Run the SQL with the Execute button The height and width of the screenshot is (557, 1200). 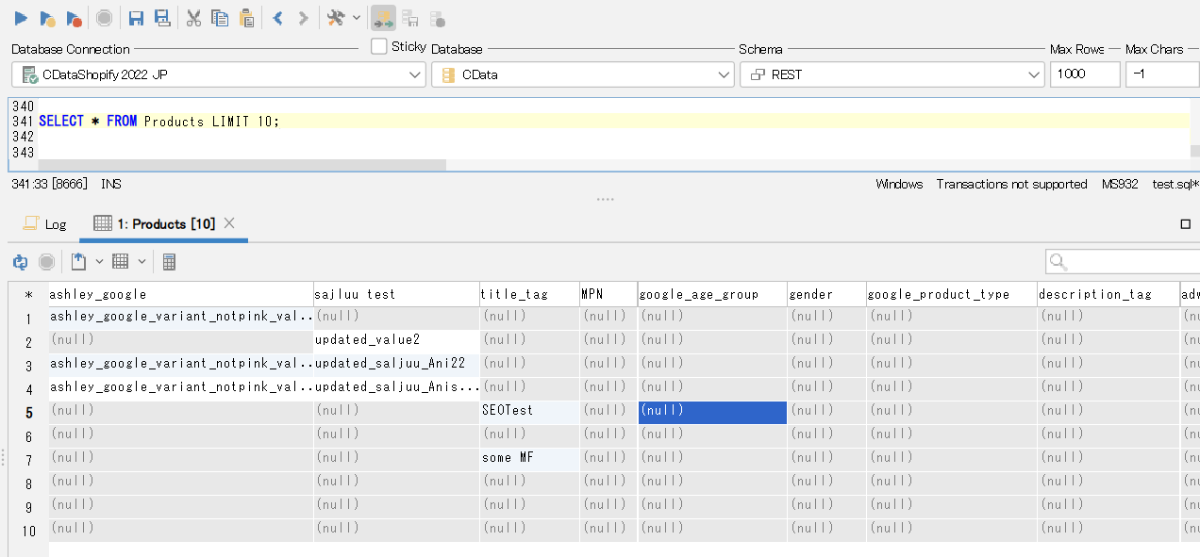21,18
